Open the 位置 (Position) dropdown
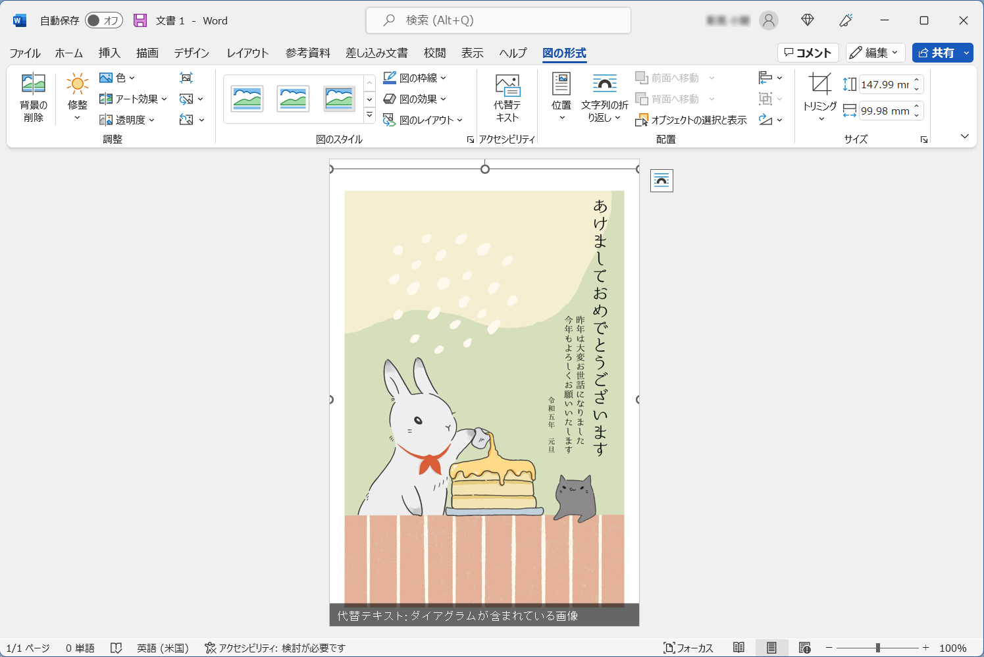Viewport: 984px width, 657px height. (561, 97)
